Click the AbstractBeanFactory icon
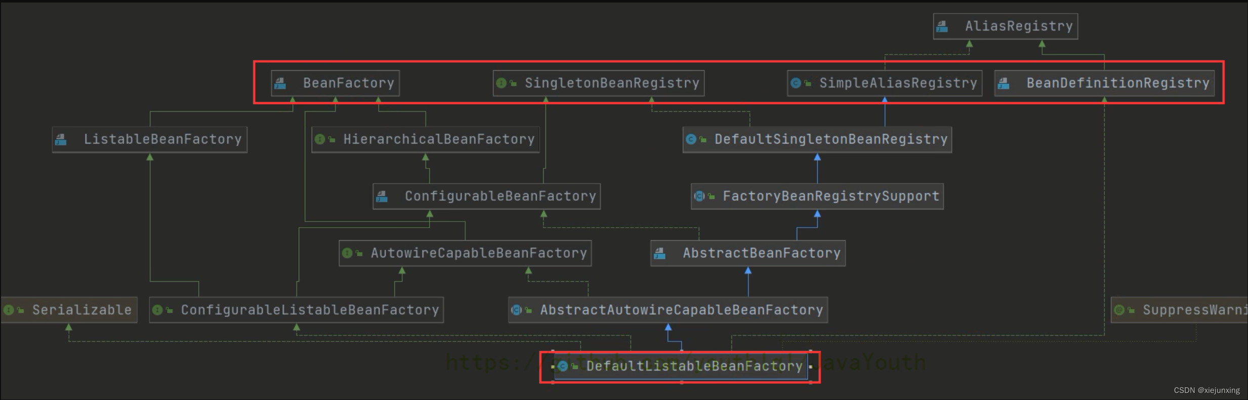Image resolution: width=1248 pixels, height=400 pixels. point(659,253)
